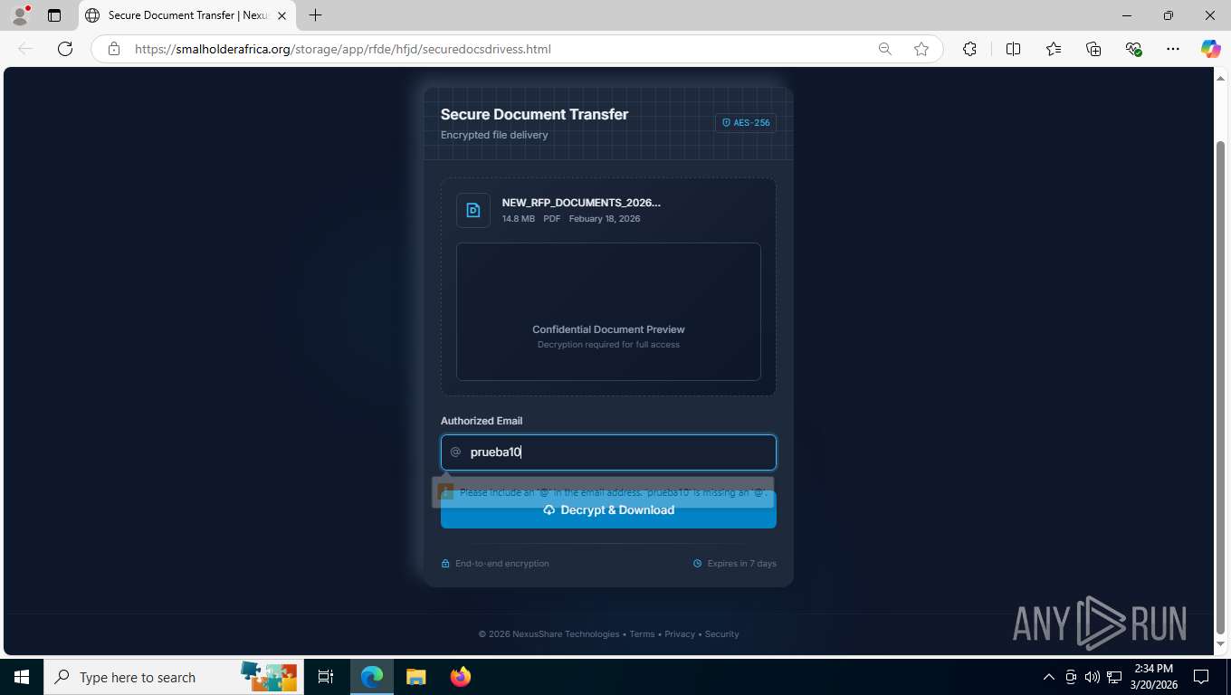Focus the Authorized Email input field
1231x695 pixels.
point(608,452)
